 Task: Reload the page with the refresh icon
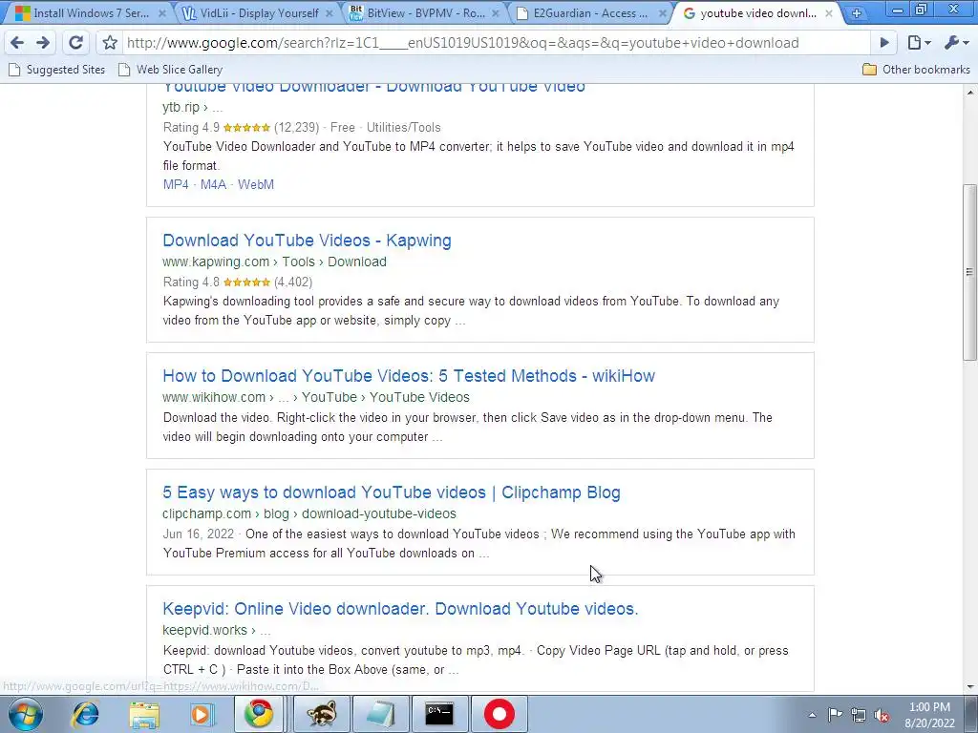[76, 42]
